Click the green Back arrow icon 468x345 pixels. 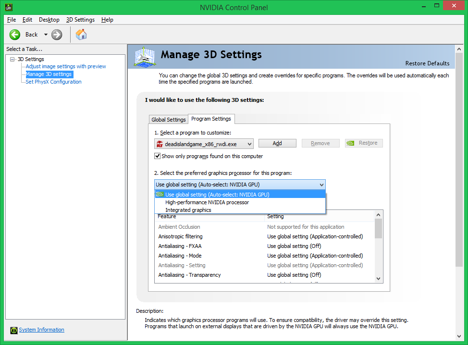14,35
